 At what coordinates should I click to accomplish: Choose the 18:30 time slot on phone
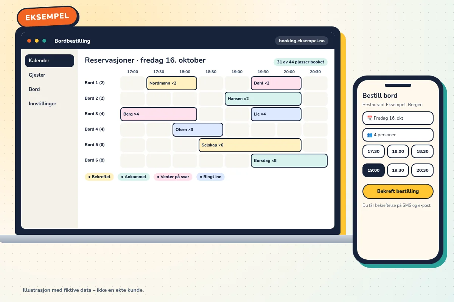[x=422, y=151]
